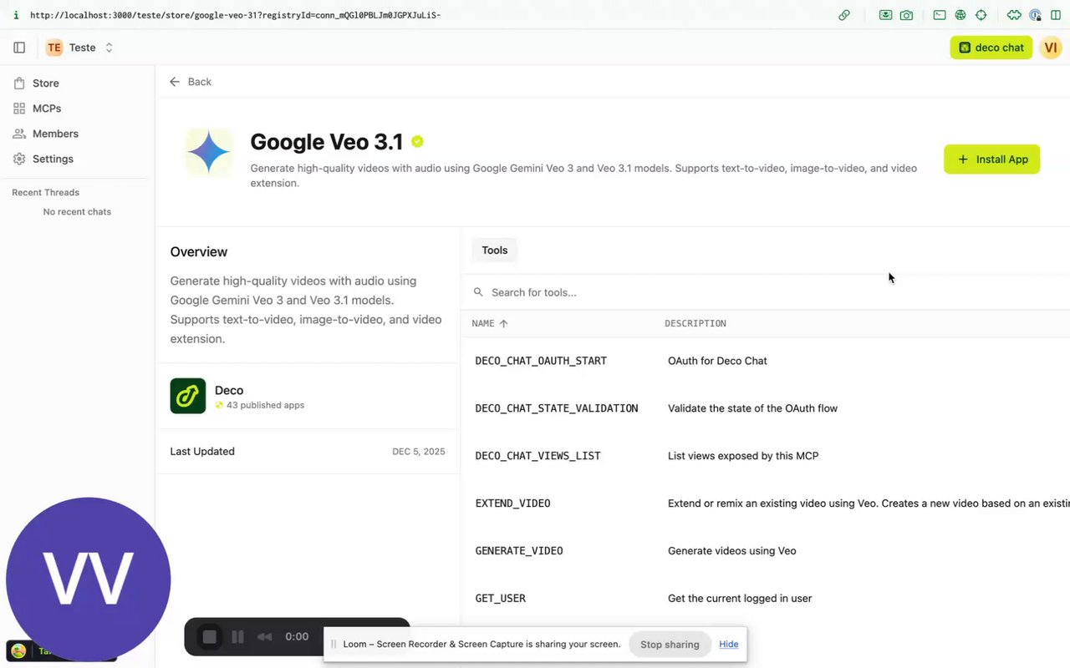The width and height of the screenshot is (1070, 668).
Task: Go Back to the store list
Action: point(191,82)
